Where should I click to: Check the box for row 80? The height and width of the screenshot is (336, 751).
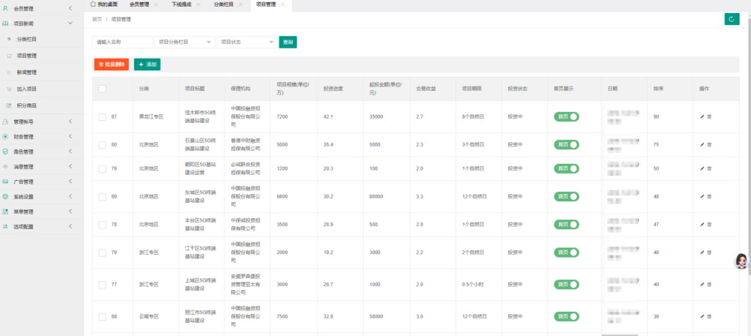pos(102,144)
